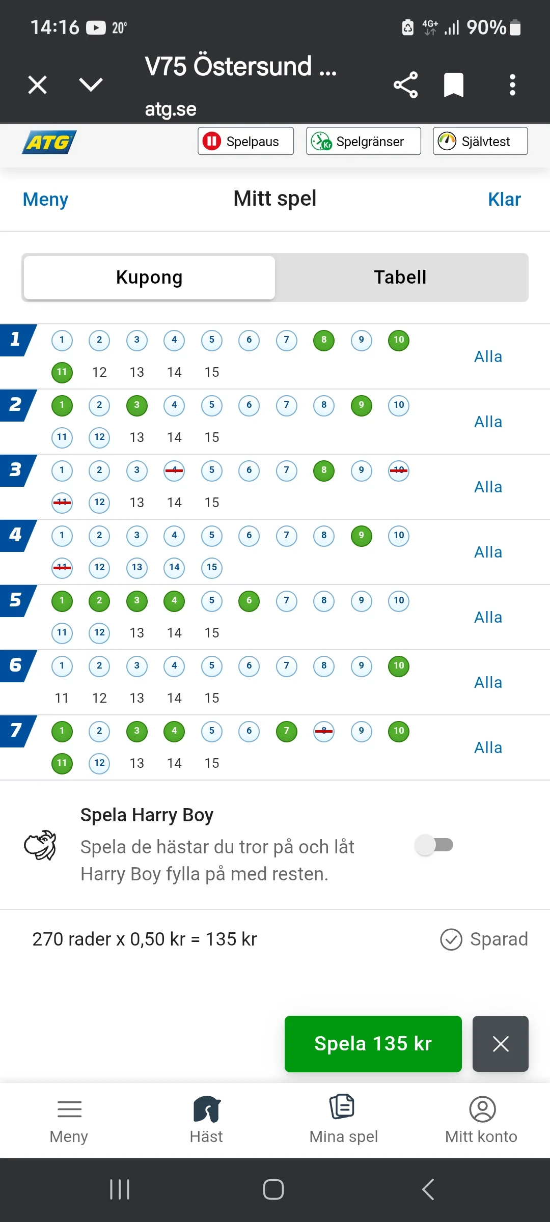Viewport: 550px width, 1222px height.
Task: Select horse 5 in race 6
Action: coord(212,666)
